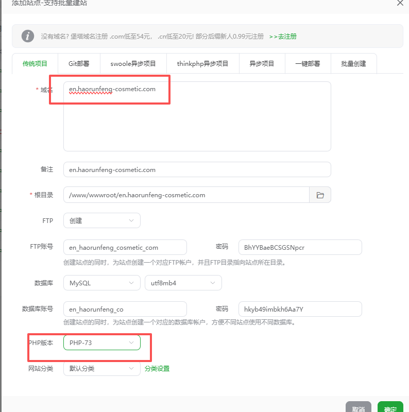Click the dialog title 添加站点-支持批量建站
Image resolution: width=409 pixels, height=412 pixels.
click(49, 3)
